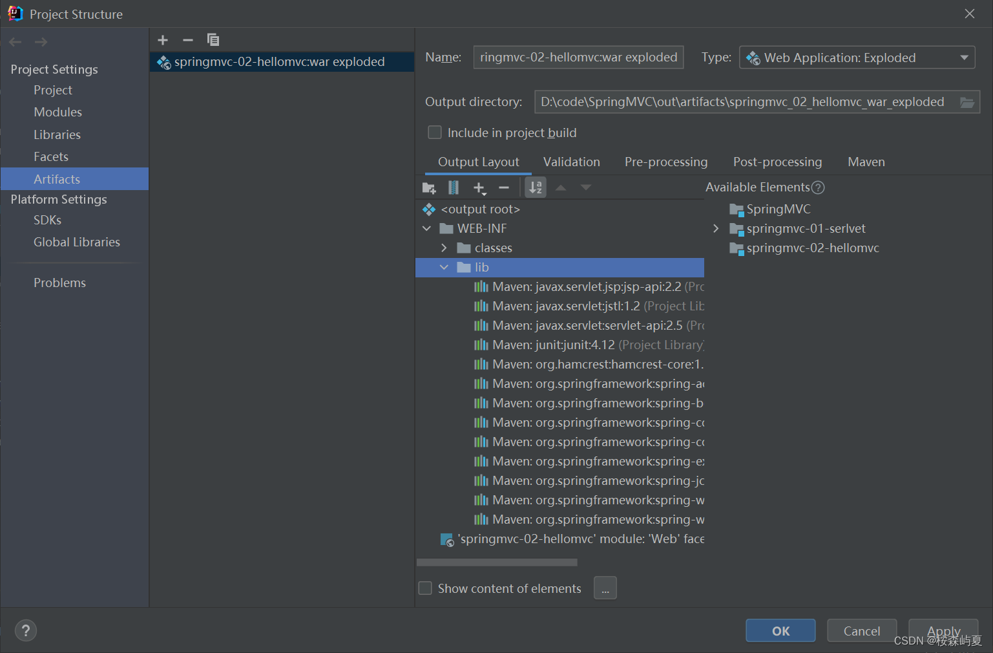Expand springmvc-01-serlvet in Available Elements
Screen dimensions: 993x653
716,228
